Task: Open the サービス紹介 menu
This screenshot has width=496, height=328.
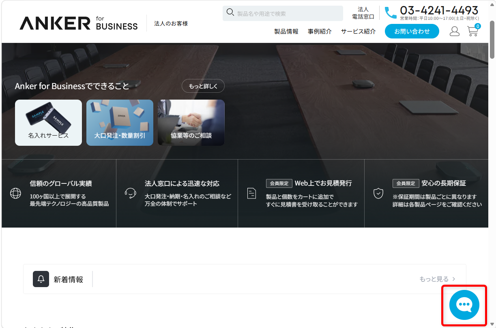Action: (358, 31)
